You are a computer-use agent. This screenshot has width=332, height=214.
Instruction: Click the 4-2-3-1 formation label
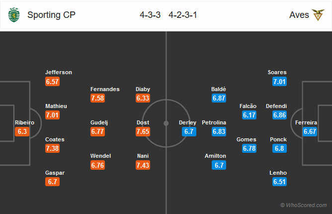183,15
